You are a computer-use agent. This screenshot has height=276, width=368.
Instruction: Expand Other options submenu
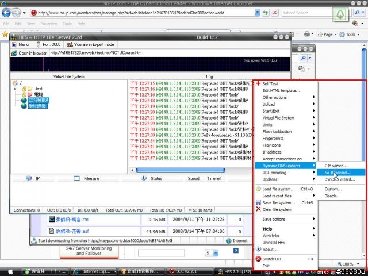tap(286, 97)
